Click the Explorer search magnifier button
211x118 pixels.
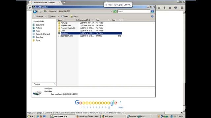pos(152,11)
